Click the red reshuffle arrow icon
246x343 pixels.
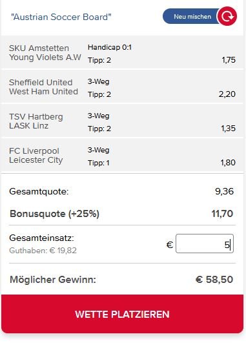point(227,16)
